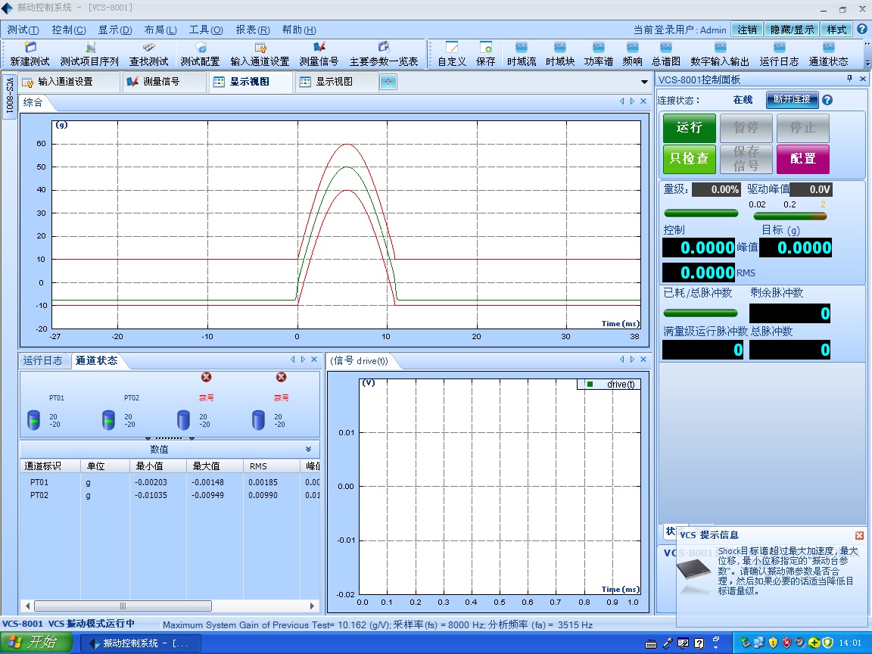
Task: Click the channel table horizontal scrollbar
Action: pyautogui.click(x=170, y=606)
